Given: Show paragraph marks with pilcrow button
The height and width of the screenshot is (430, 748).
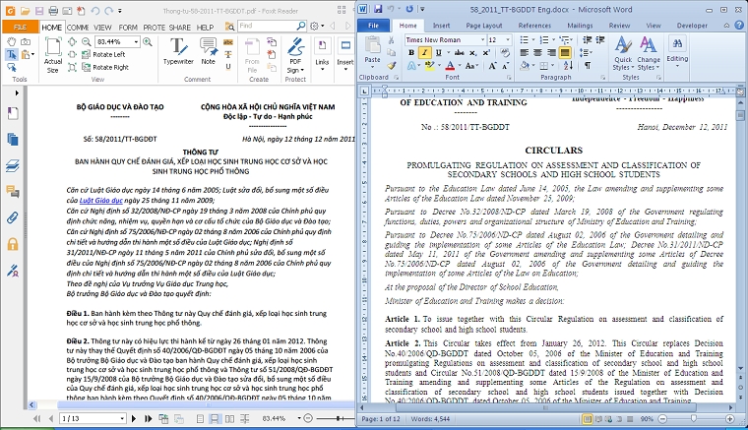Looking at the screenshot, I should 588,66.
